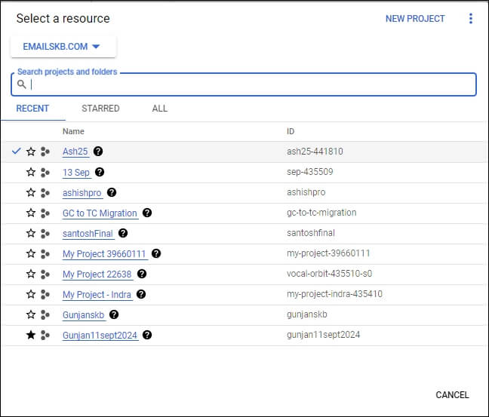Open the Gunjan11sept2024 project link
The width and height of the screenshot is (489, 417).
100,336
